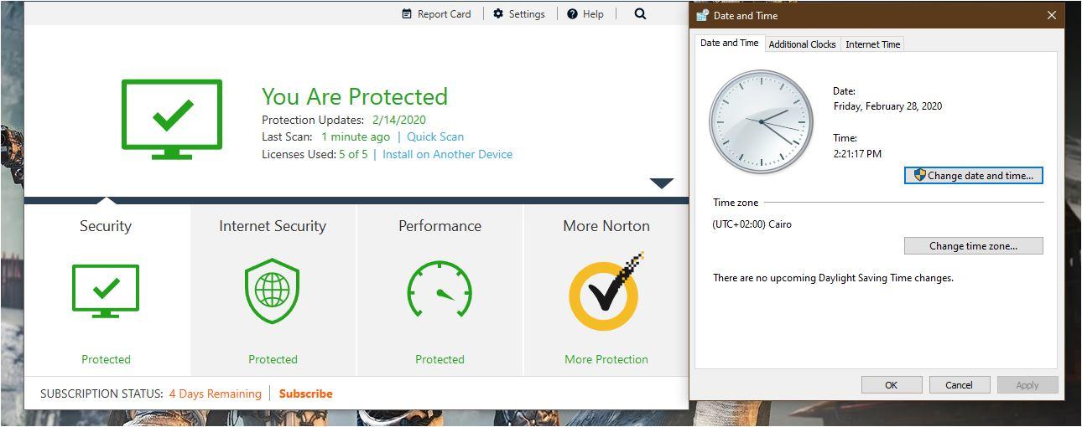Click the More Norton yellow checkmark logo
Viewport: 1082px width, 427px height.
point(606,291)
